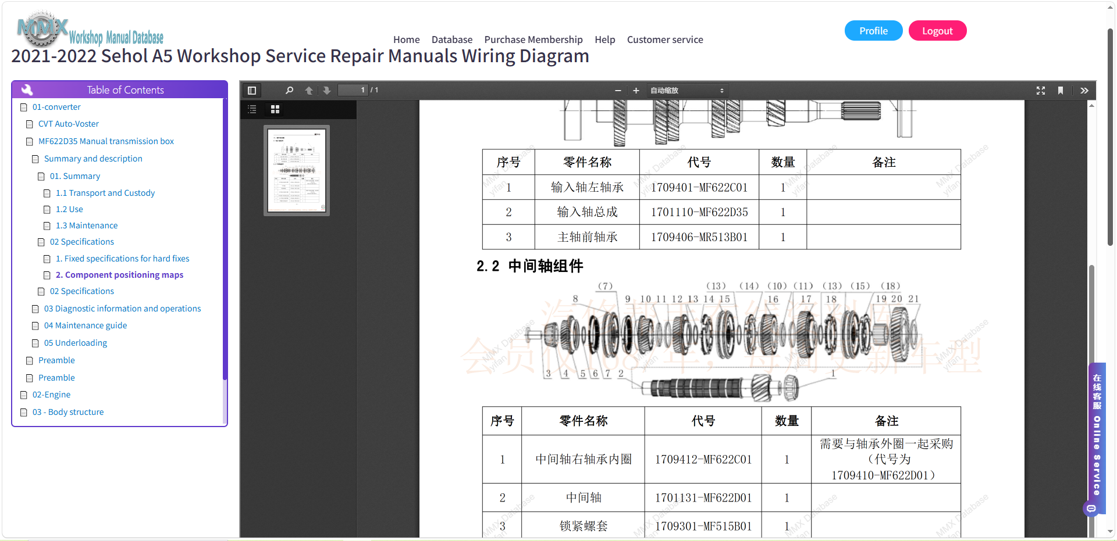Open 04 Maintenance guide
Viewport: 1117px width, 541px height.
pos(86,325)
